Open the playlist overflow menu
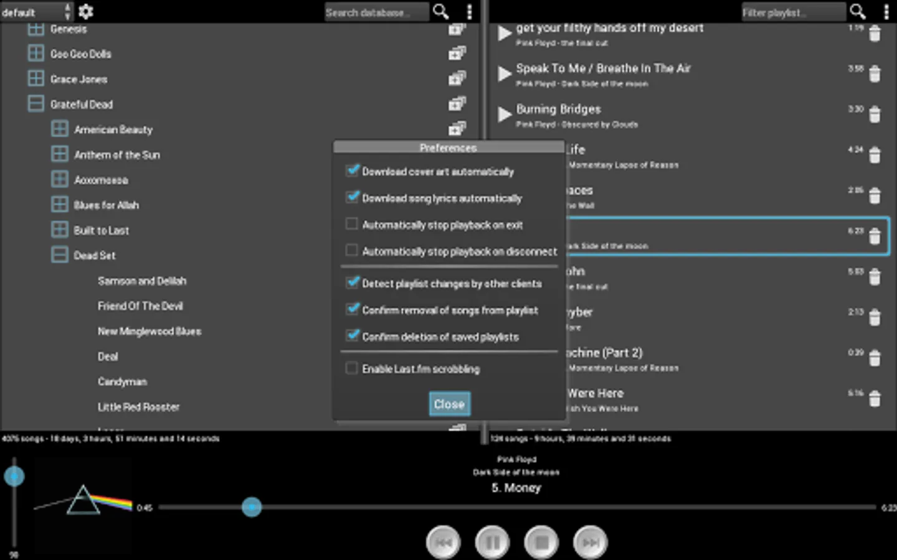Screen dimensions: 897x560 886,11
